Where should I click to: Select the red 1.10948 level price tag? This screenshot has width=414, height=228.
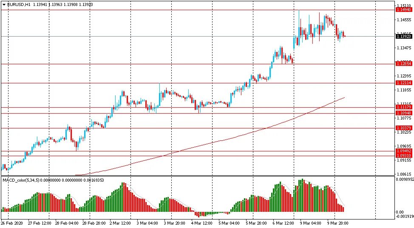(x=404, y=113)
